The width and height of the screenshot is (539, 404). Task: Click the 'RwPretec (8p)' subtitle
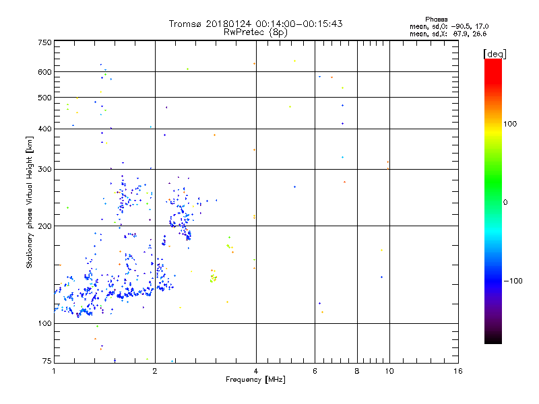(x=255, y=32)
